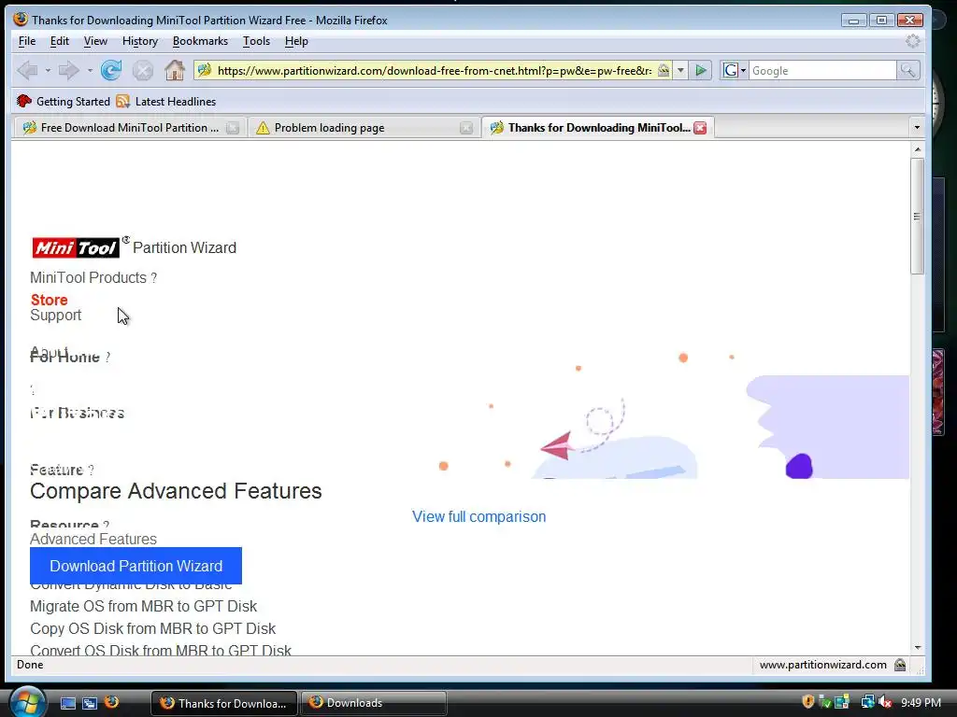The width and height of the screenshot is (957, 717).
Task: Click the Compare Advanced Features heading
Action: (176, 491)
